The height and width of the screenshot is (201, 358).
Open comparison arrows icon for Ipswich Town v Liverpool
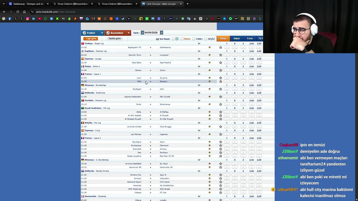coord(209,55)
